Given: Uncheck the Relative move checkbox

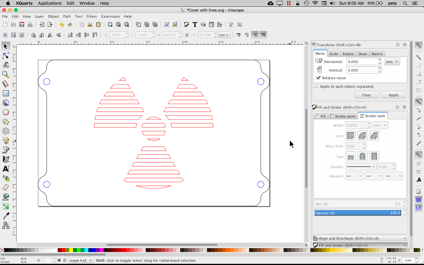Looking at the screenshot, I should pyautogui.click(x=318, y=78).
